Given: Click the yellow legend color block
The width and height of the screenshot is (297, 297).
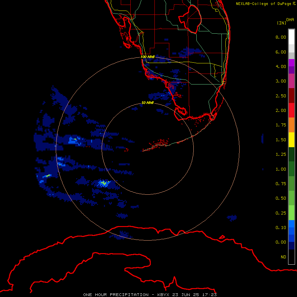Looking at the screenshot, I should click(291, 140).
